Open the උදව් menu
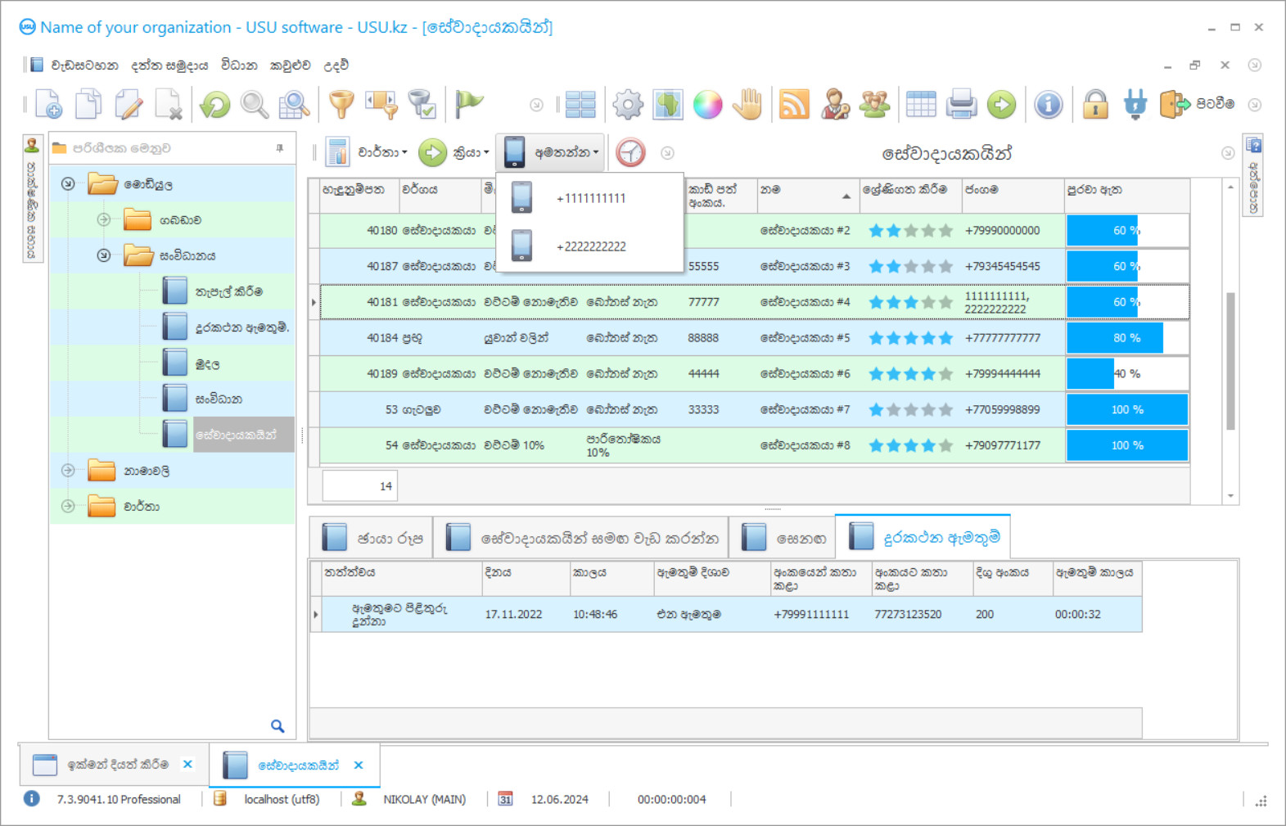Viewport: 1286px width, 826px height. 336,65
